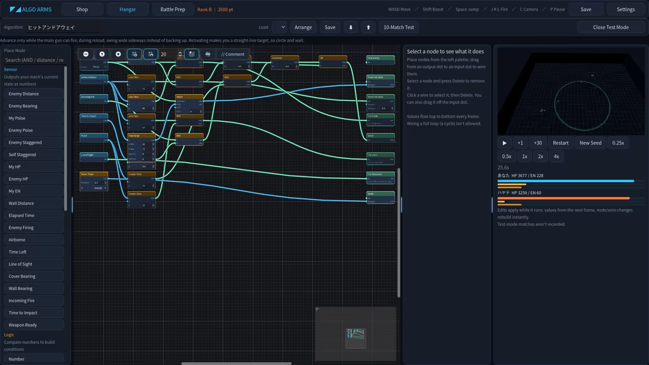This screenshot has width=649, height=365.
Task: Reset canvas zoom with the 1 icon
Action: tap(102, 54)
